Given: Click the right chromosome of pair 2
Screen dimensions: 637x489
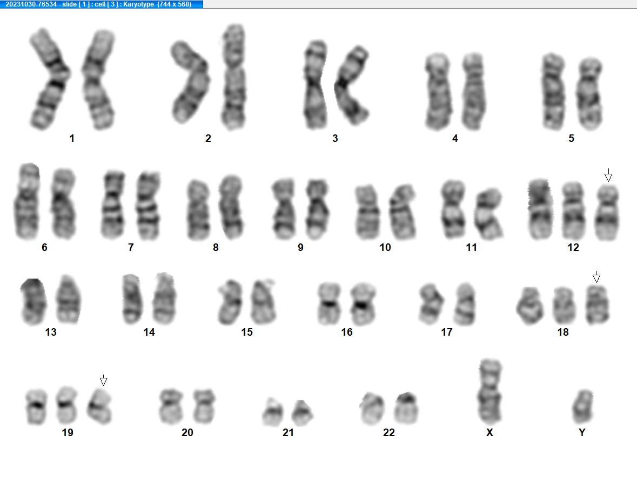Looking at the screenshot, I should [234, 77].
